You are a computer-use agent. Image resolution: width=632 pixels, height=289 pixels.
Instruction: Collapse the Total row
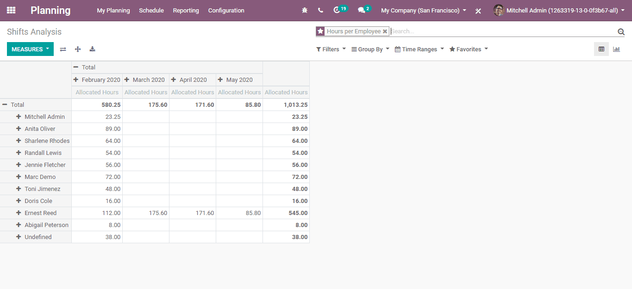[x=36, y=105]
